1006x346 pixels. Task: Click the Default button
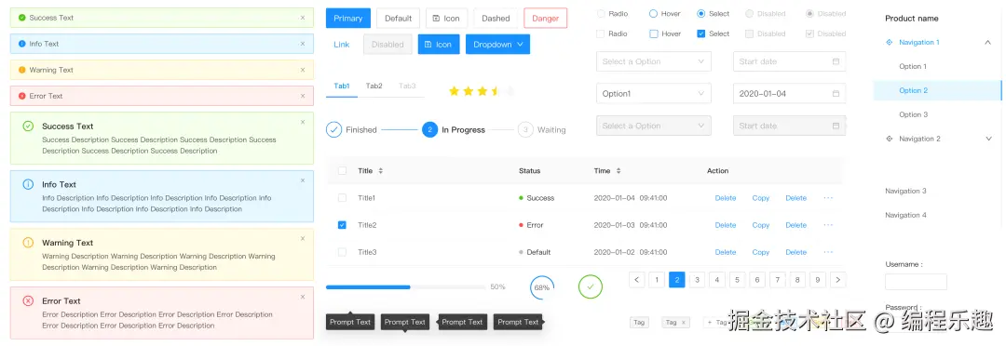click(399, 18)
